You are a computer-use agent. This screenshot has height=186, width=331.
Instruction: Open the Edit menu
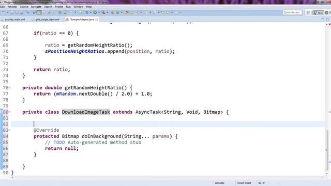coord(3,7)
